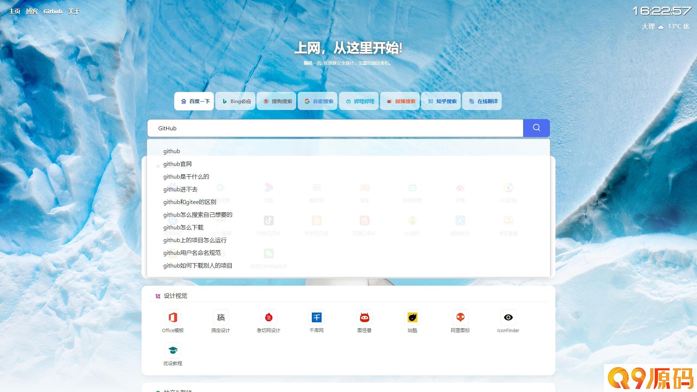The width and height of the screenshot is (697, 392).
Task: Click the weather cloud icon
Action: pyautogui.click(x=661, y=26)
